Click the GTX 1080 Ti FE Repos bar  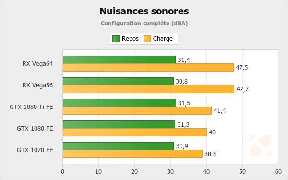(120, 103)
